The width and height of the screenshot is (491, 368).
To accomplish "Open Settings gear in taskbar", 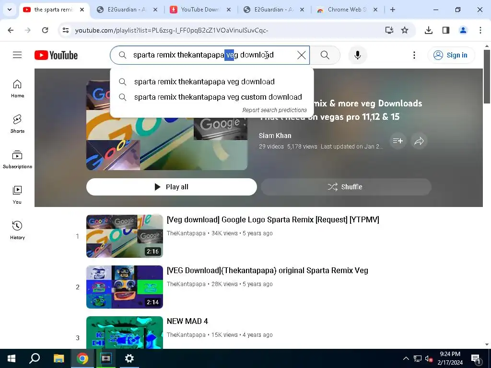I will tap(129, 358).
